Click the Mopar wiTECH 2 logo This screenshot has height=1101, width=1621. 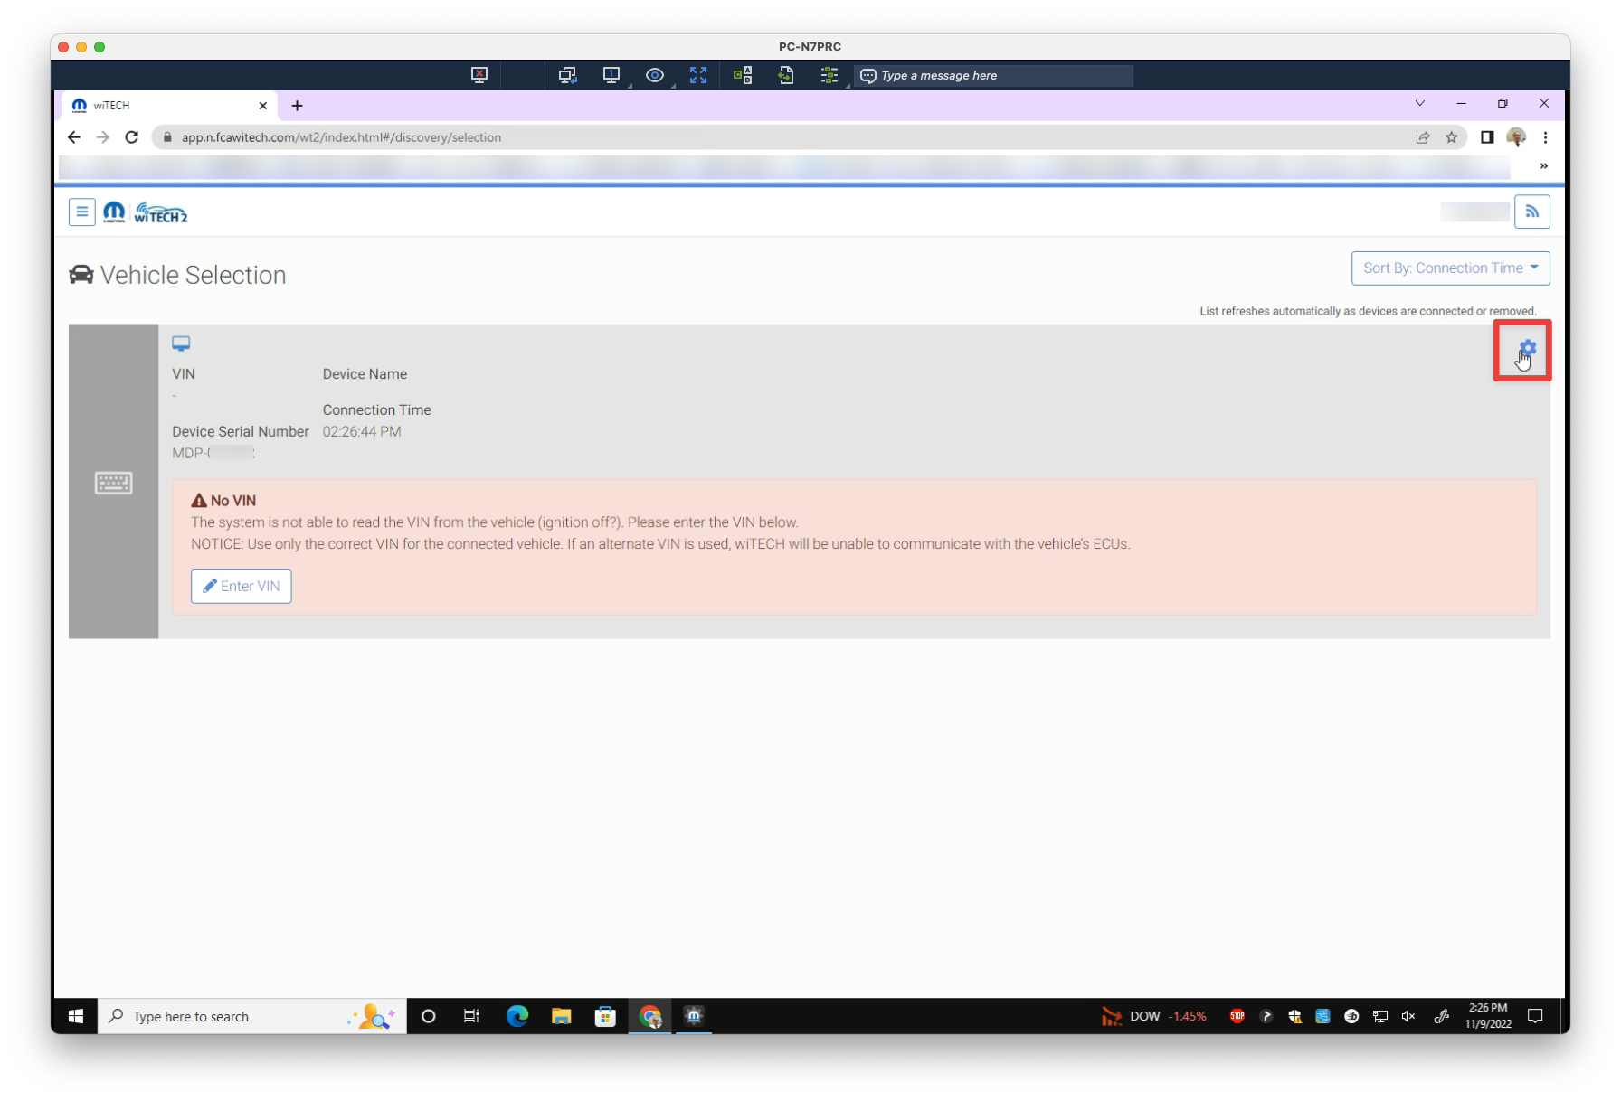(146, 213)
